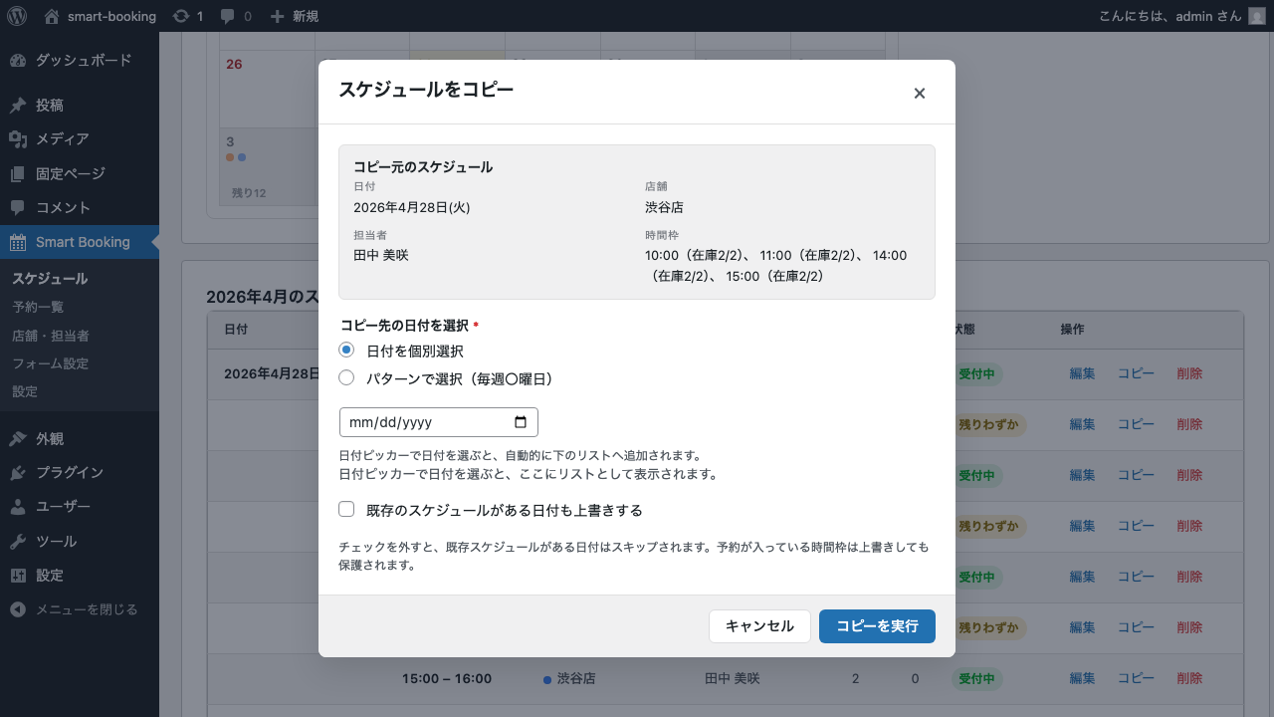This screenshot has height=717, width=1274.
Task: Select フォーム設定 submenu item
Action: click(x=51, y=363)
